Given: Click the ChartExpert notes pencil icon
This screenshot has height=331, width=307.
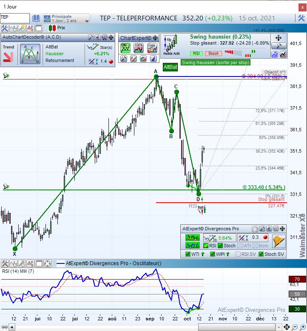Looking at the screenshot, I should pyautogui.click(x=134, y=59).
